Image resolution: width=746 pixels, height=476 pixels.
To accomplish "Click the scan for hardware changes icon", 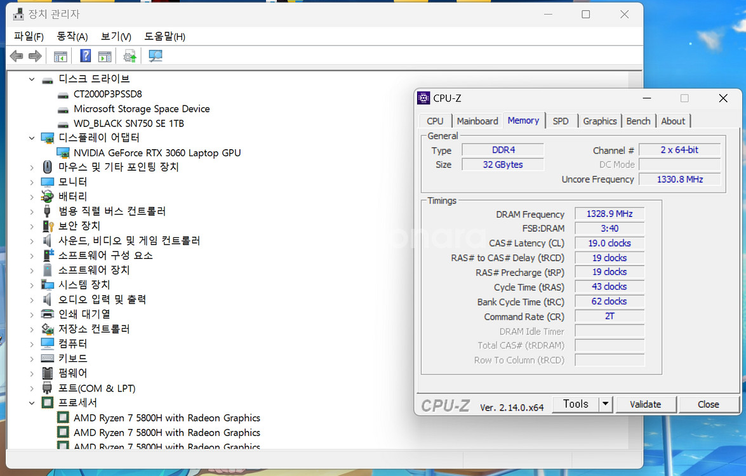I will (x=155, y=56).
